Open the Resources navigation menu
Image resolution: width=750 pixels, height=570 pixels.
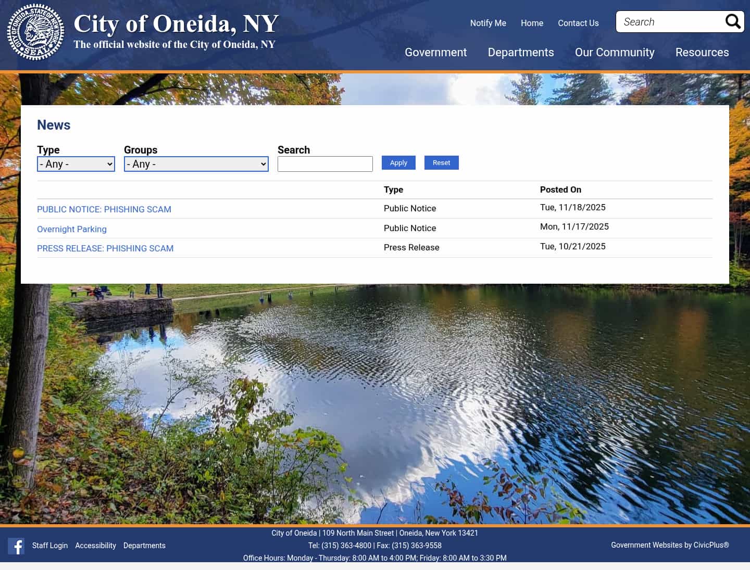(702, 52)
